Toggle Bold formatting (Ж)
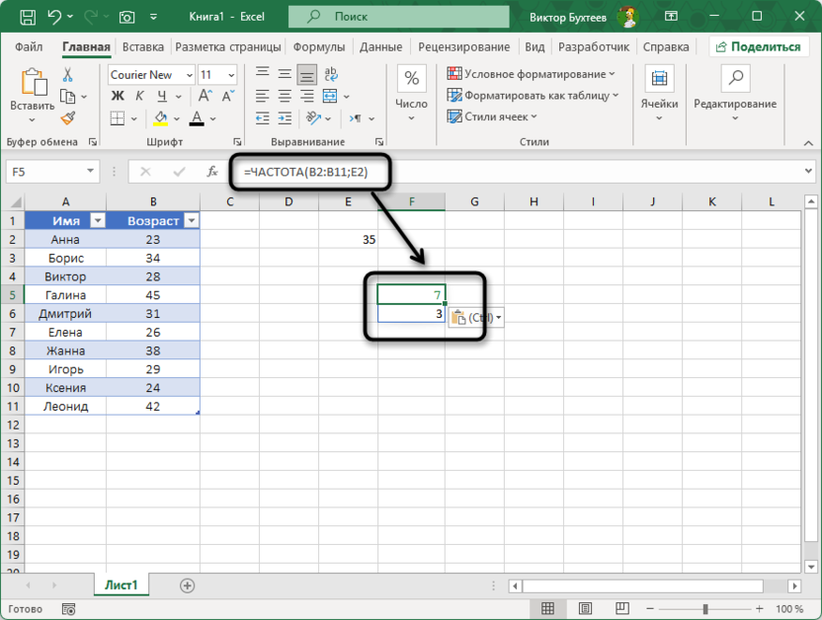The height and width of the screenshot is (620, 822). (118, 96)
